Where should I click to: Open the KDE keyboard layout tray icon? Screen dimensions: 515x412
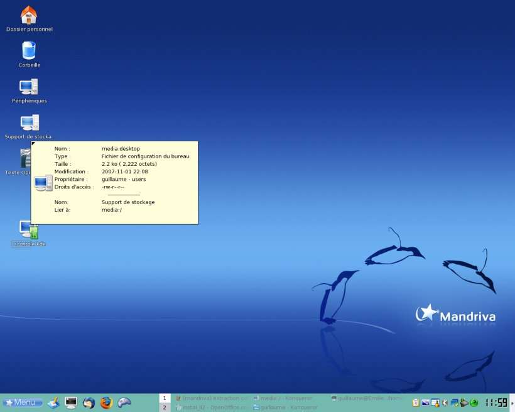point(445,403)
